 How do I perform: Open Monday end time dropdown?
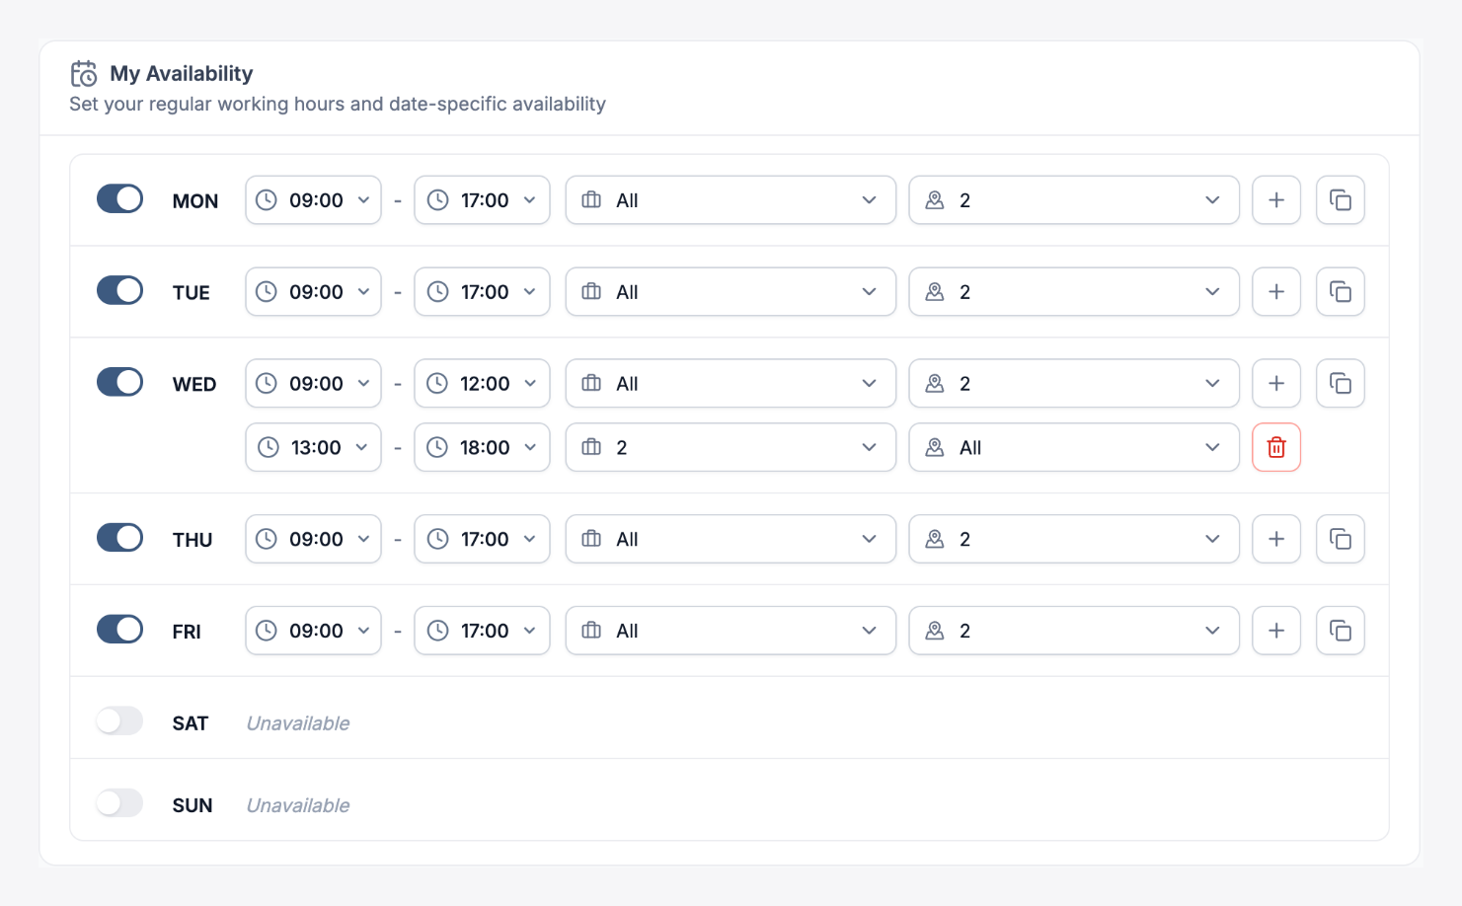click(482, 200)
